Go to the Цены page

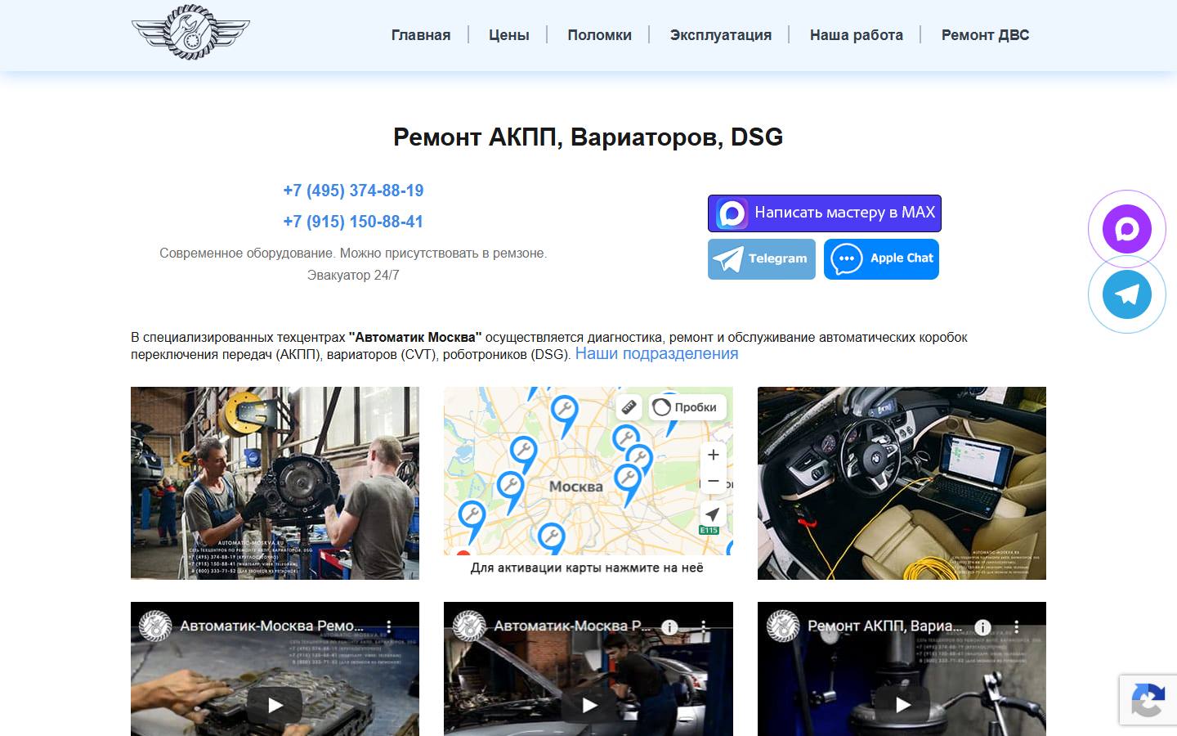509,35
